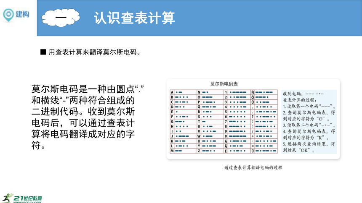362x203 pixels.
Task: Click step 5 连接两次查询结果
Action: (309, 147)
